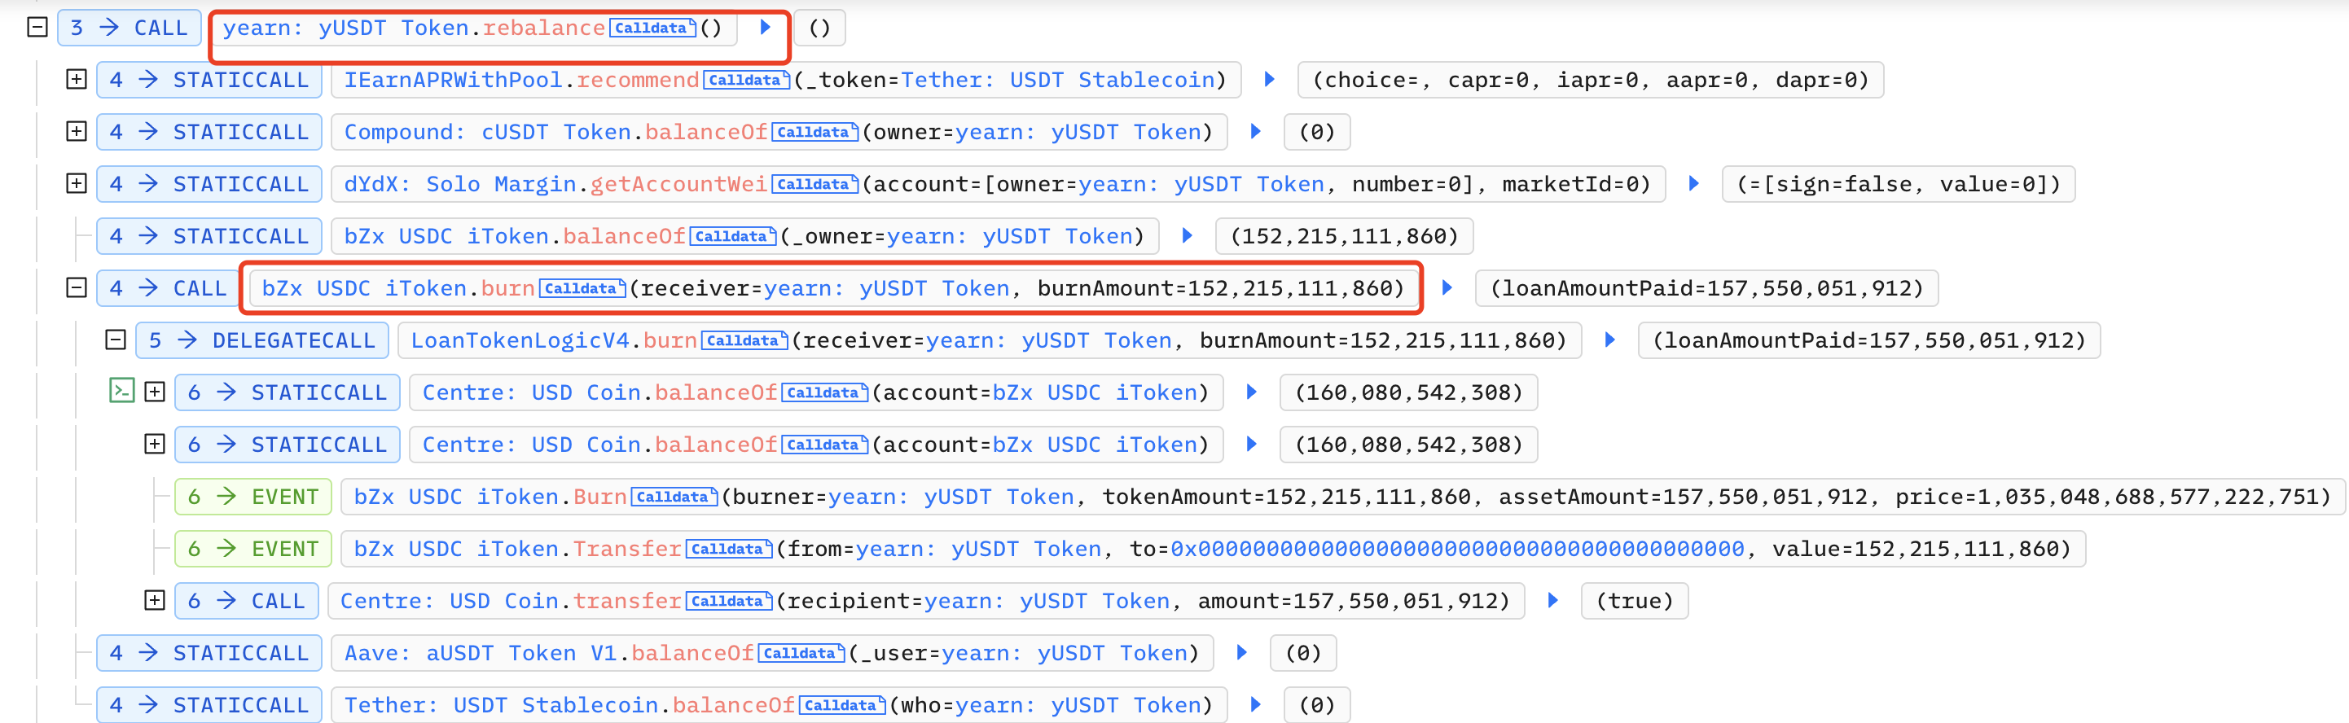
Task: Click the Centre transfer function name
Action: point(627,601)
